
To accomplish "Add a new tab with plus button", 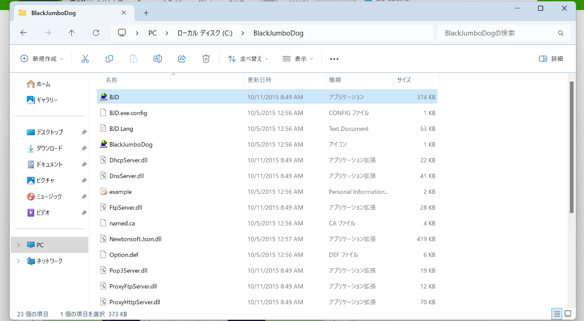I will point(146,13).
